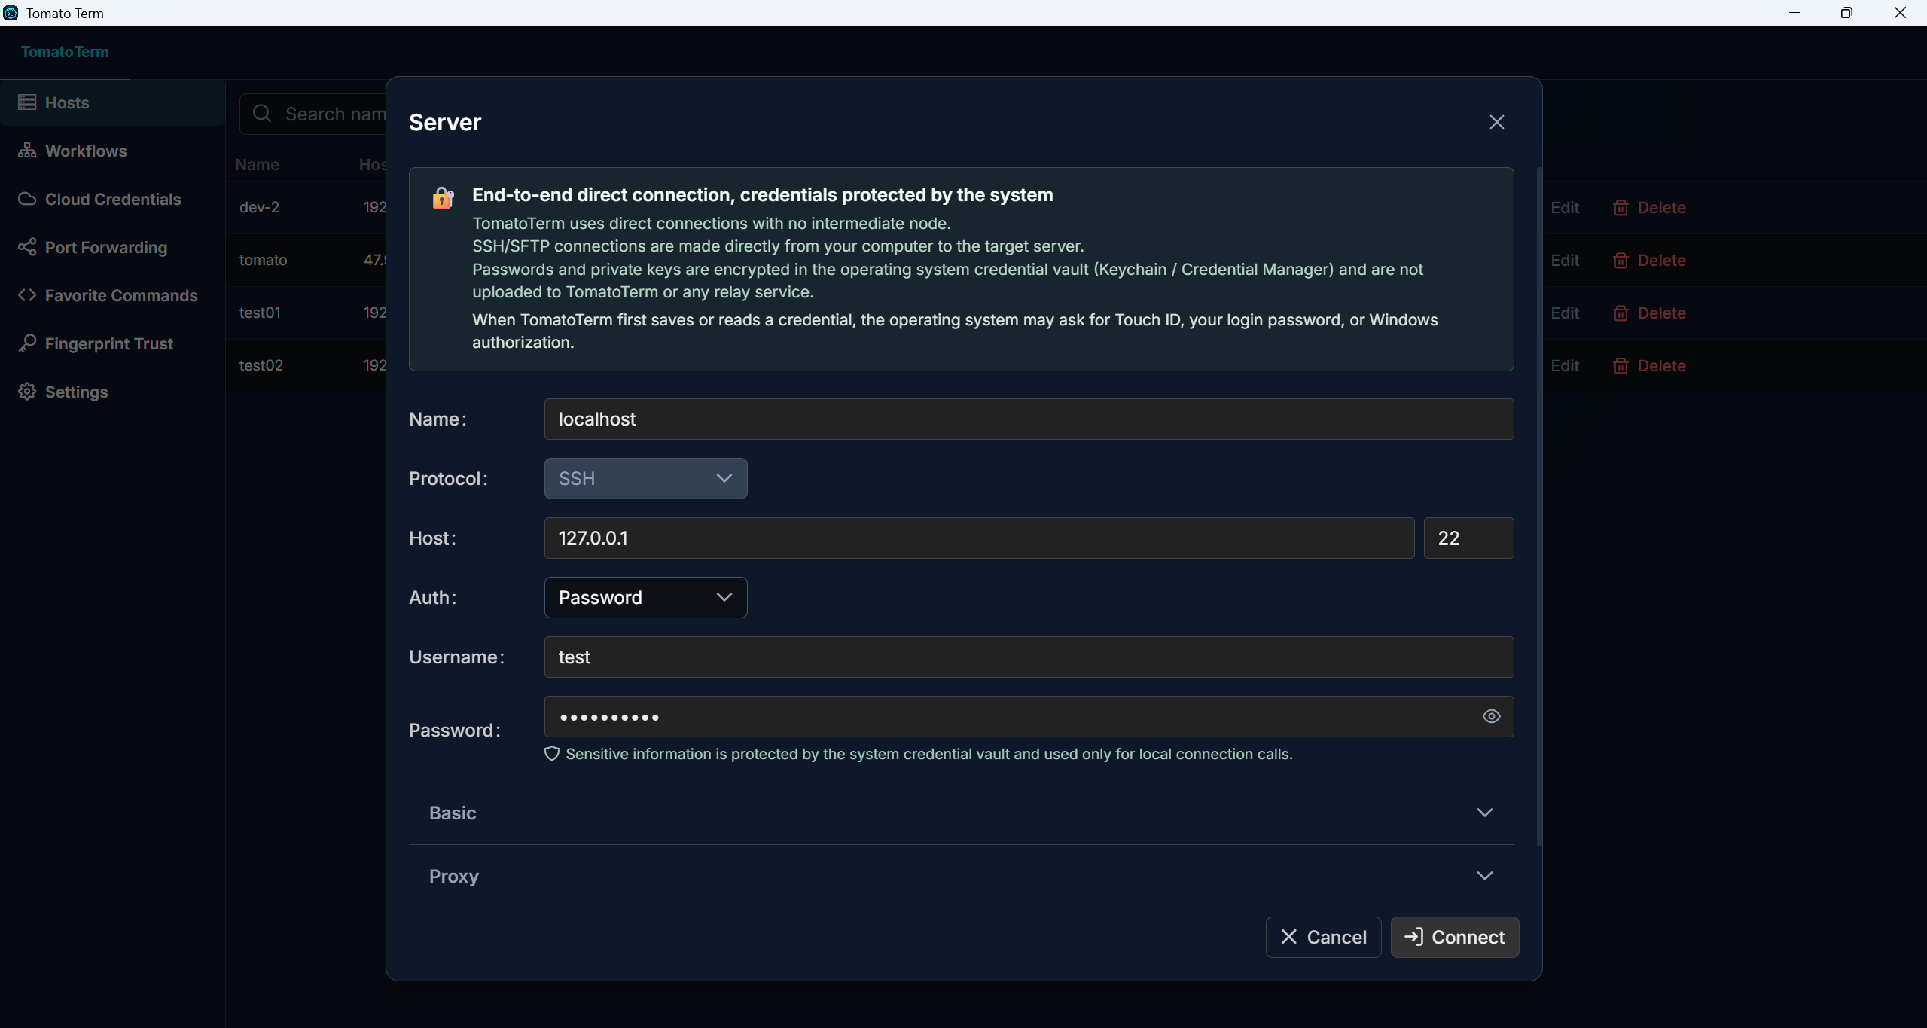The image size is (1927, 1028).
Task: Click the trash icon in test02 row
Action: (1621, 366)
